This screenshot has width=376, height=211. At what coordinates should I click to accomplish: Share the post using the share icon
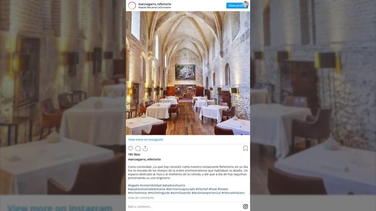[145, 148]
